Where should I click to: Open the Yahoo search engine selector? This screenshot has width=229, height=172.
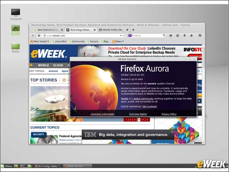coord(131,35)
